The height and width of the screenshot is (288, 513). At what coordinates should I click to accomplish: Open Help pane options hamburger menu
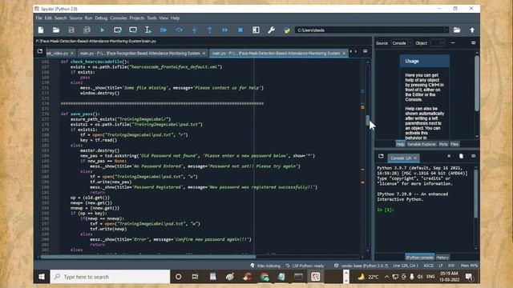[474, 42]
